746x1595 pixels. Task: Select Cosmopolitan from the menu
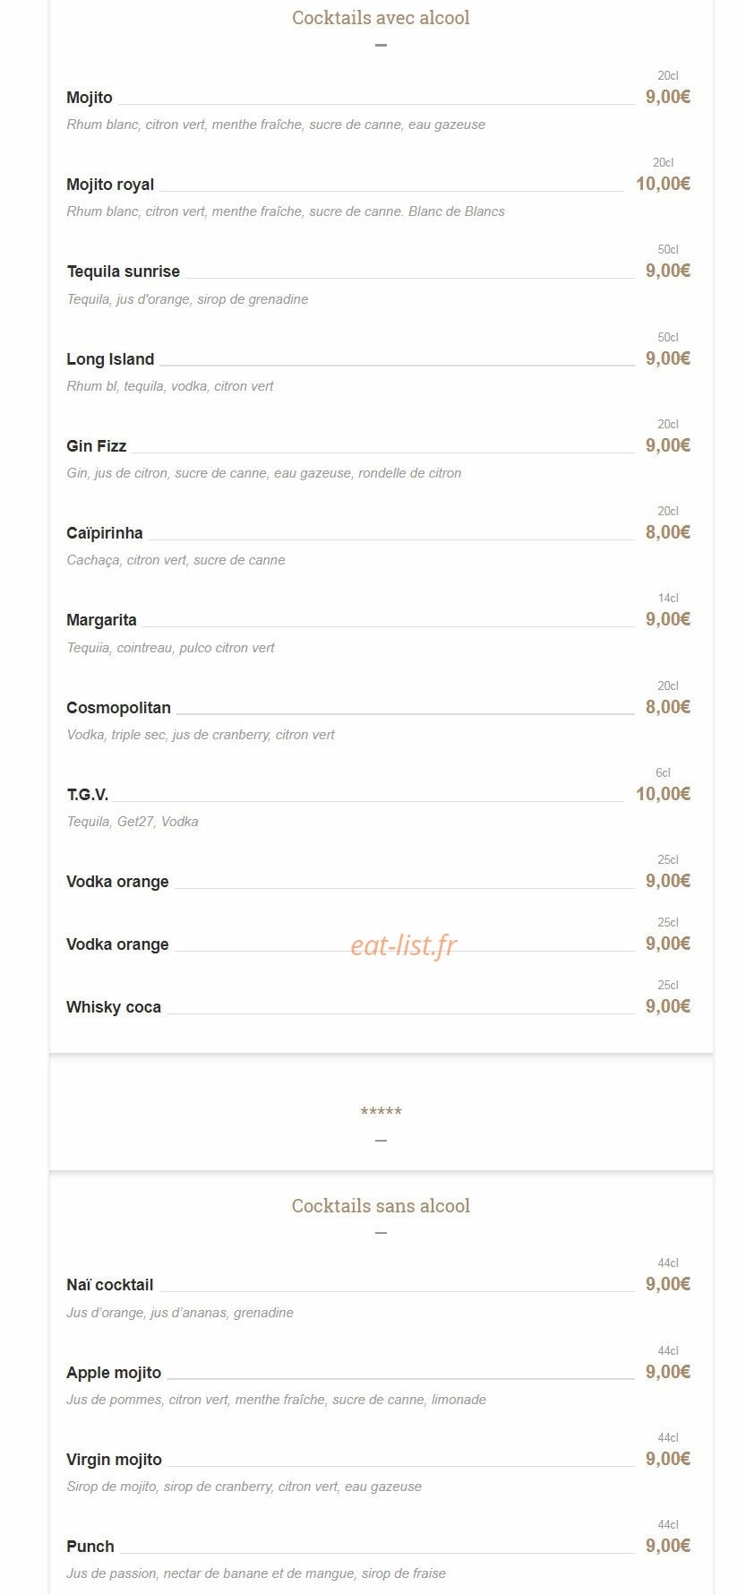118,708
